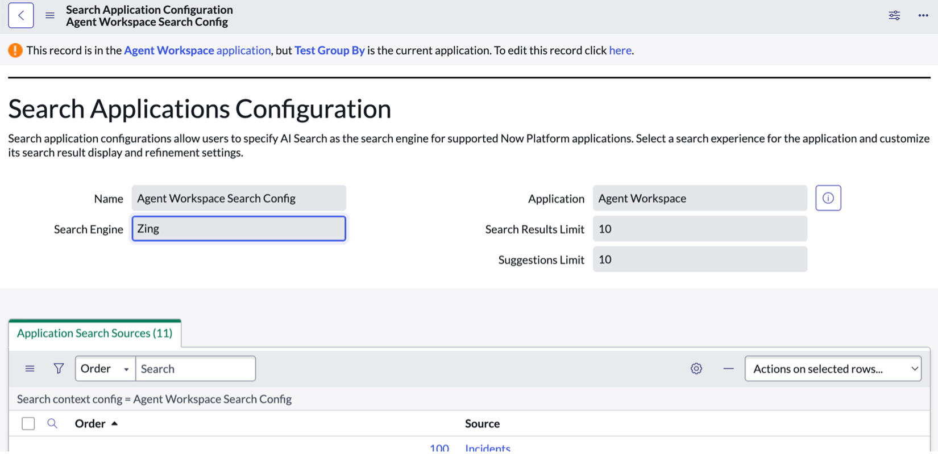Sort list by the Source column header
The width and height of the screenshot is (938, 454).
482,423
